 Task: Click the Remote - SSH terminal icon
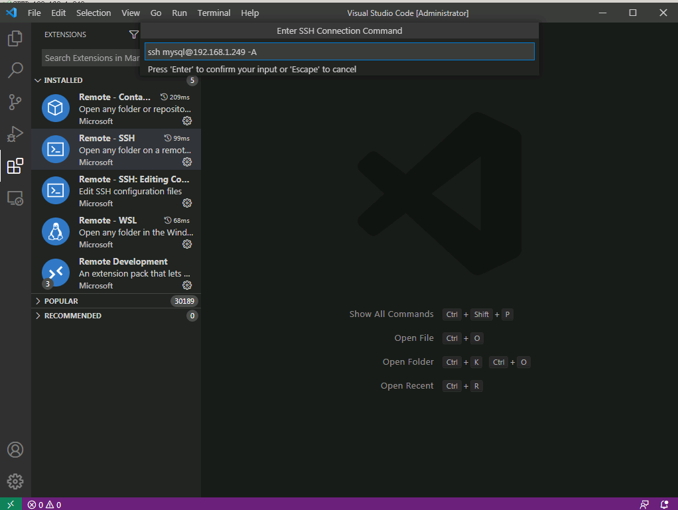(55, 149)
